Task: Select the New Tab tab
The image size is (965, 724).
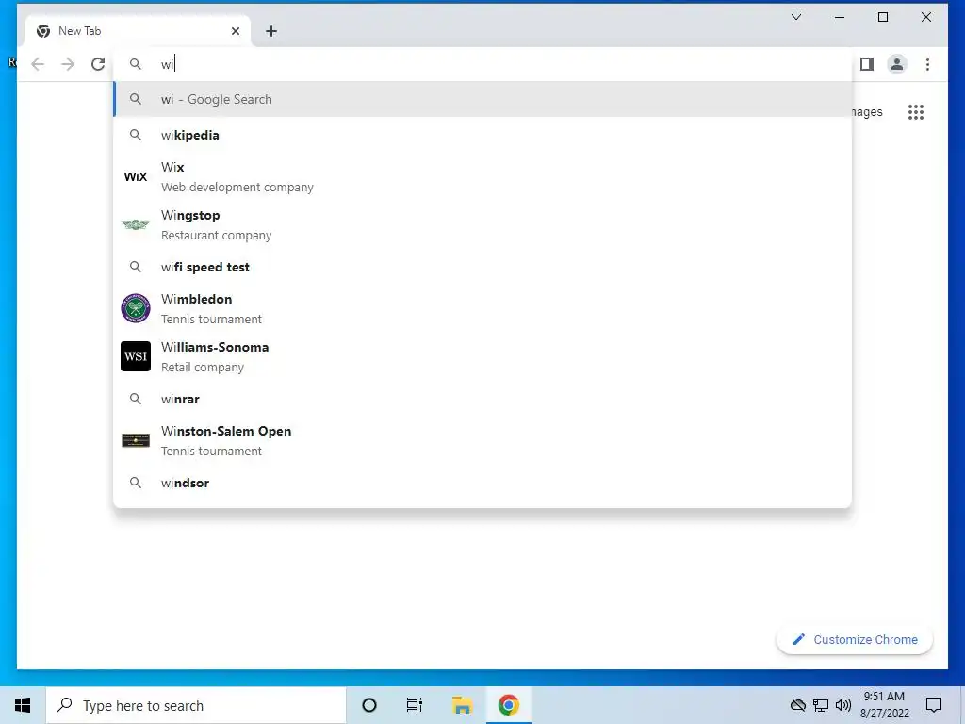Action: [138, 31]
